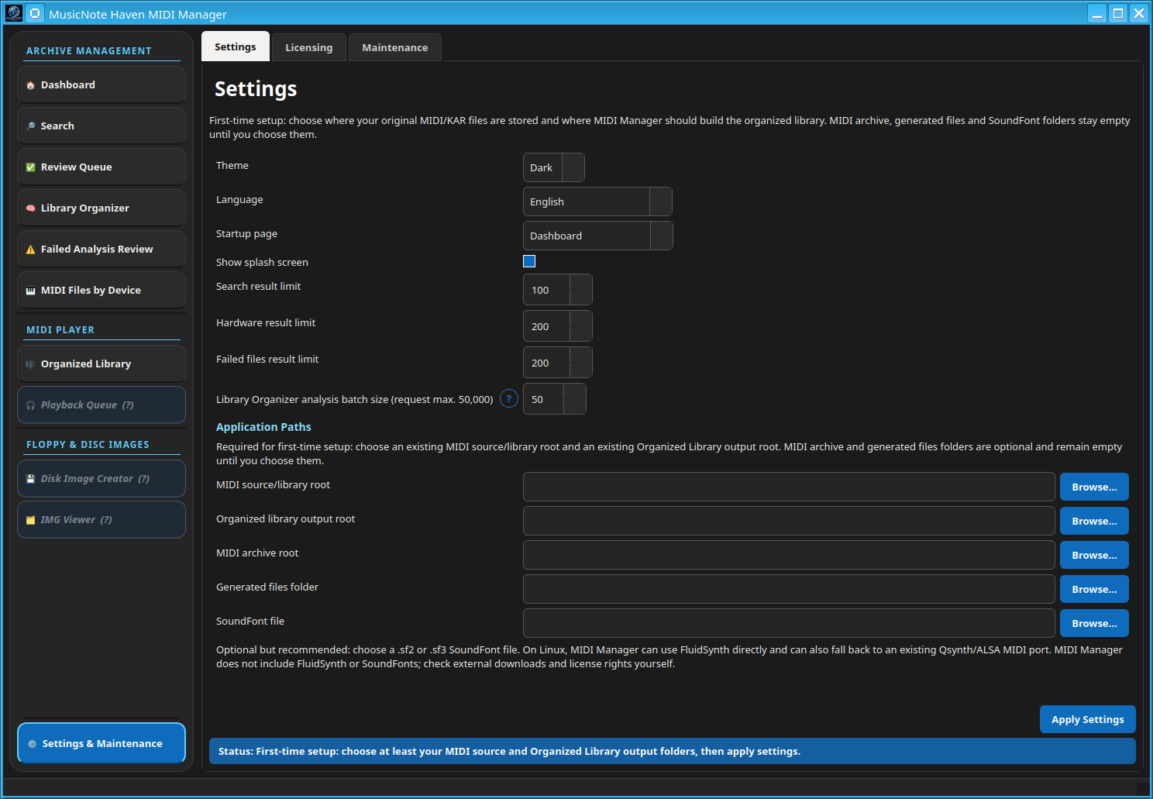Click the Search result limit value 100

540,291
